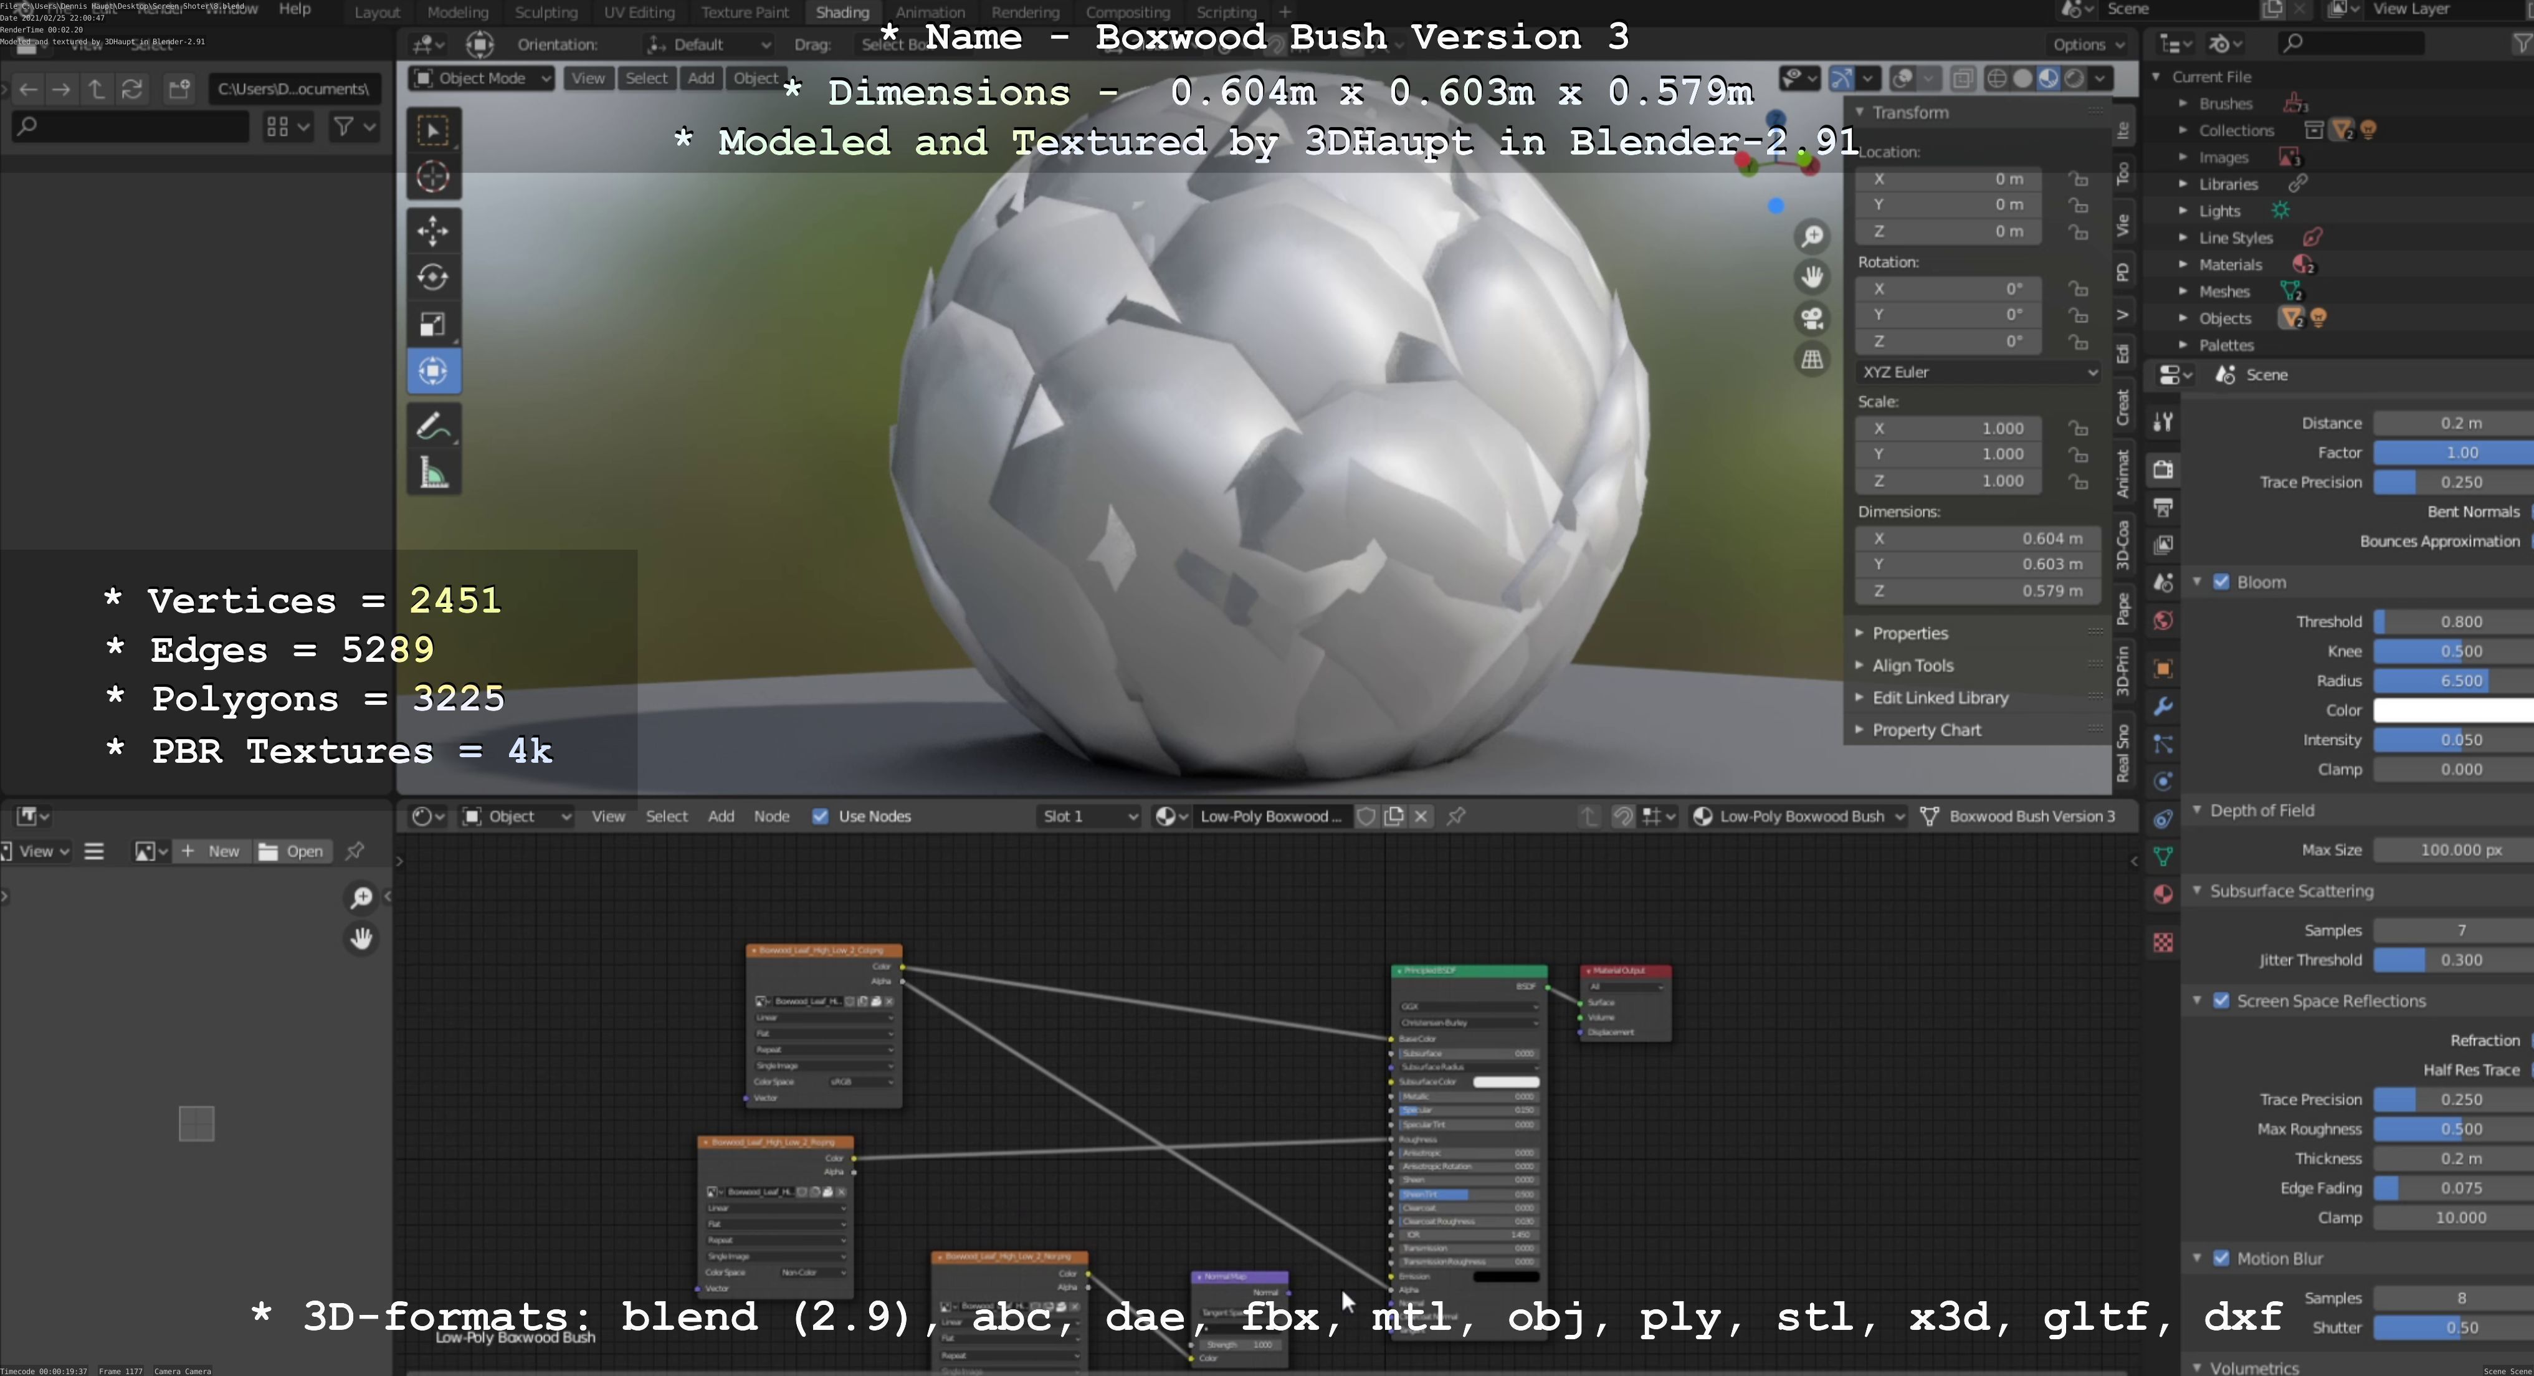Image resolution: width=2534 pixels, height=1376 pixels.
Task: Adjust the Bloom Radius slider
Action: [x=2454, y=681]
